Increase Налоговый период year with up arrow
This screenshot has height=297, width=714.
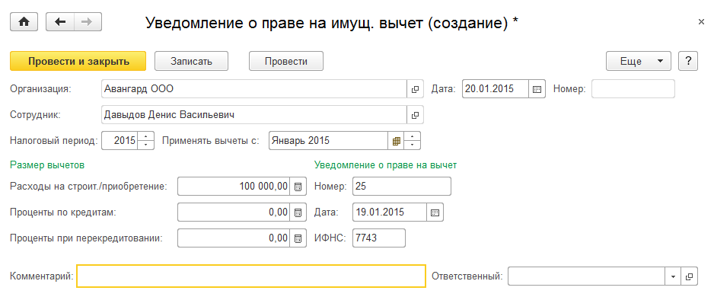click(145, 136)
